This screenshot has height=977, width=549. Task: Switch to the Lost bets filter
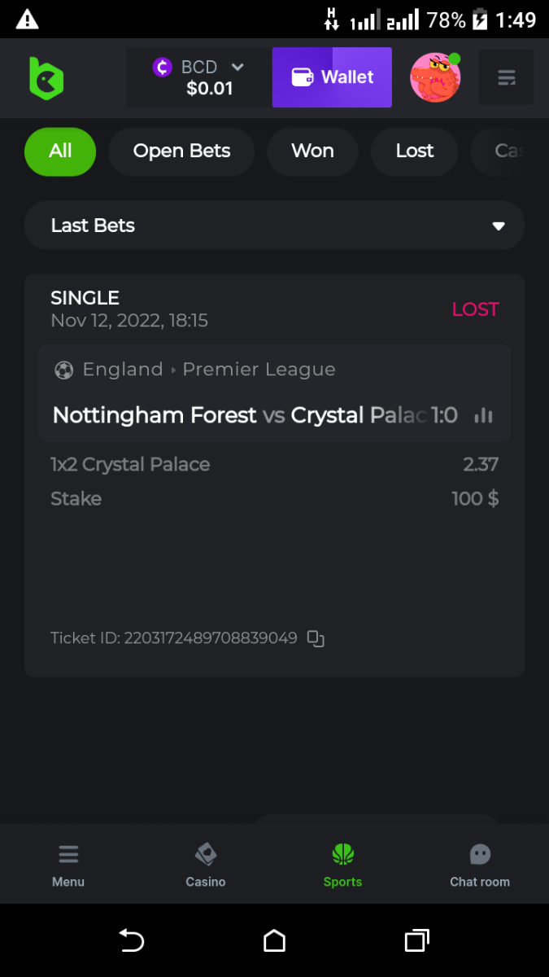pyautogui.click(x=415, y=151)
